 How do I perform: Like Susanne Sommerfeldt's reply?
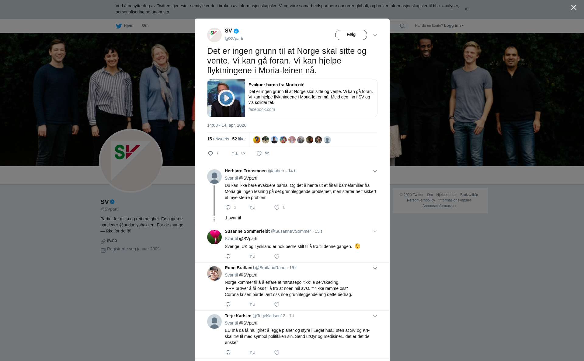277,256
